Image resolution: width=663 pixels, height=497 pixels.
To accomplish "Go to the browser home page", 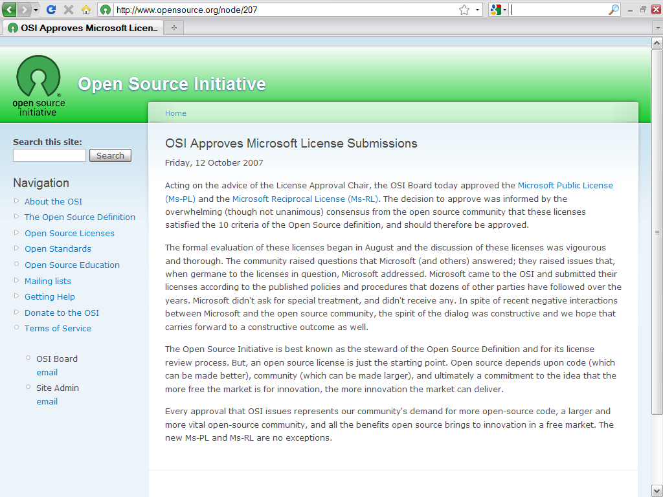I will 86,10.
